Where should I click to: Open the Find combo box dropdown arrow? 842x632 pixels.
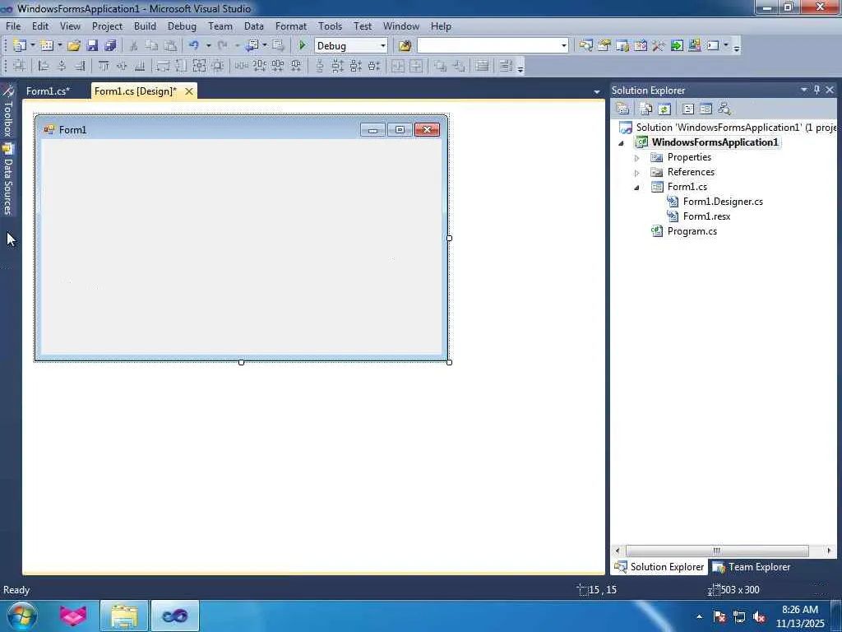(x=564, y=46)
